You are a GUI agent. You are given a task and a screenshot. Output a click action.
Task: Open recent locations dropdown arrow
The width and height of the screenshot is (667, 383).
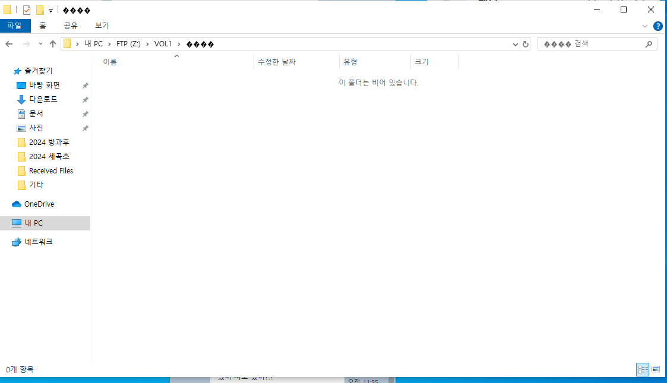coord(40,44)
